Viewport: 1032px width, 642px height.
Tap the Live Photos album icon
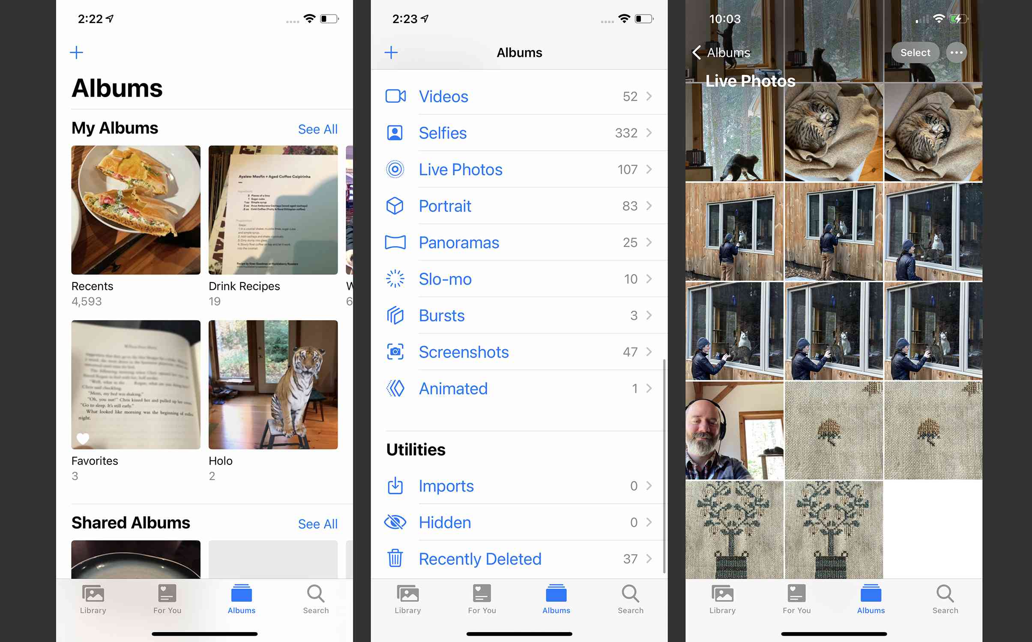395,169
